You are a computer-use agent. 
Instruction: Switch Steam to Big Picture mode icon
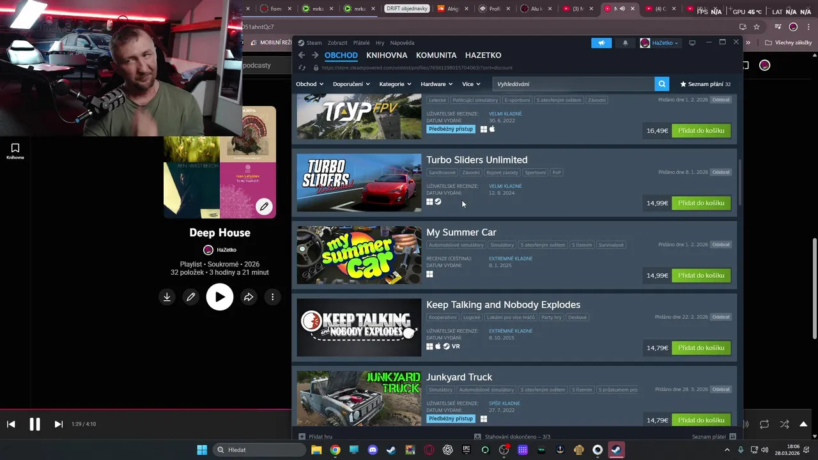692,43
